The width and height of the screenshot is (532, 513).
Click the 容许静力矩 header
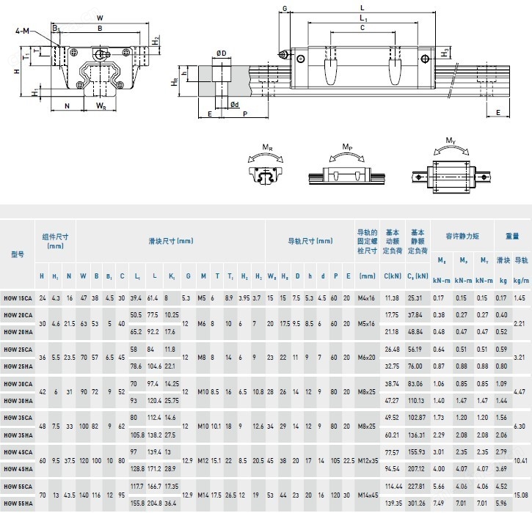[x=462, y=236]
